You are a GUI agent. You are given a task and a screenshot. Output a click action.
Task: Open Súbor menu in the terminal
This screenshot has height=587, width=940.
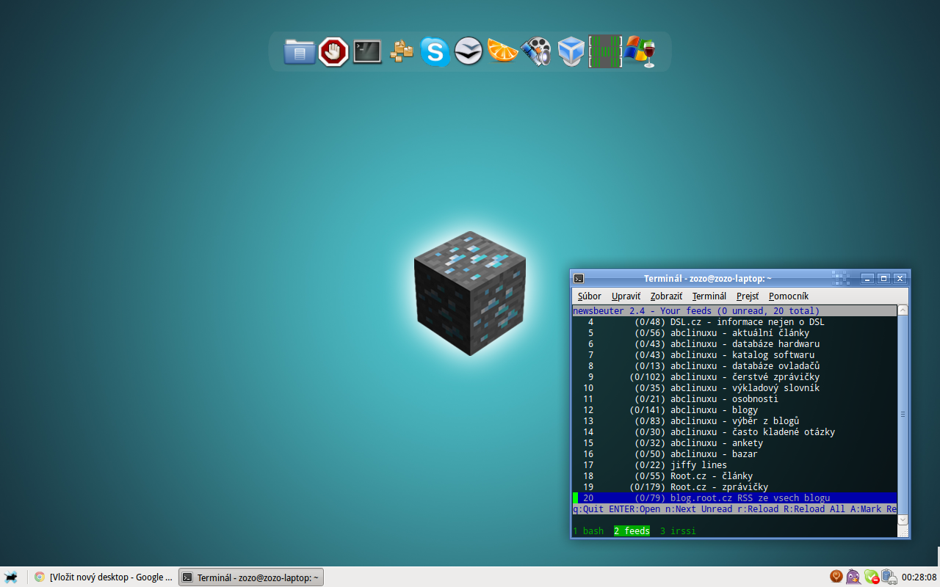[589, 296]
